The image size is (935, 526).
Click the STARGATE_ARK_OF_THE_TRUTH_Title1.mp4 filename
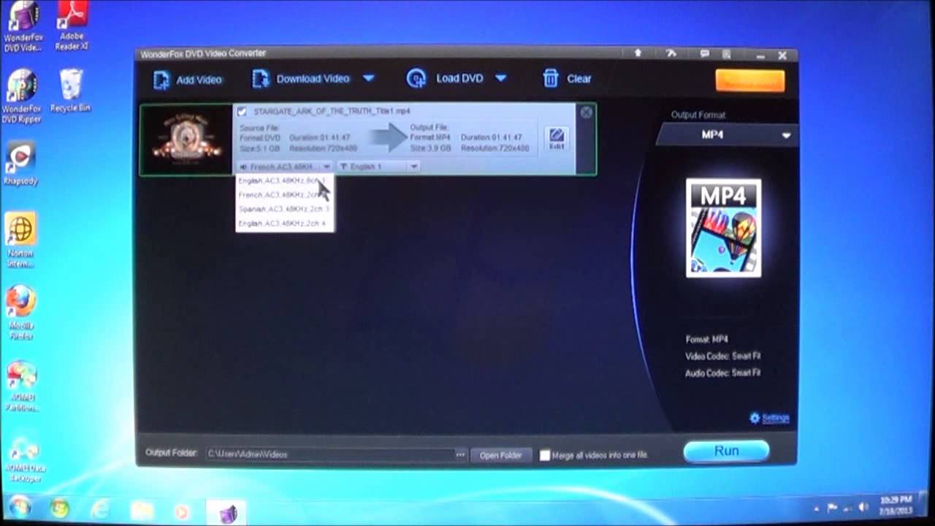tap(332, 112)
